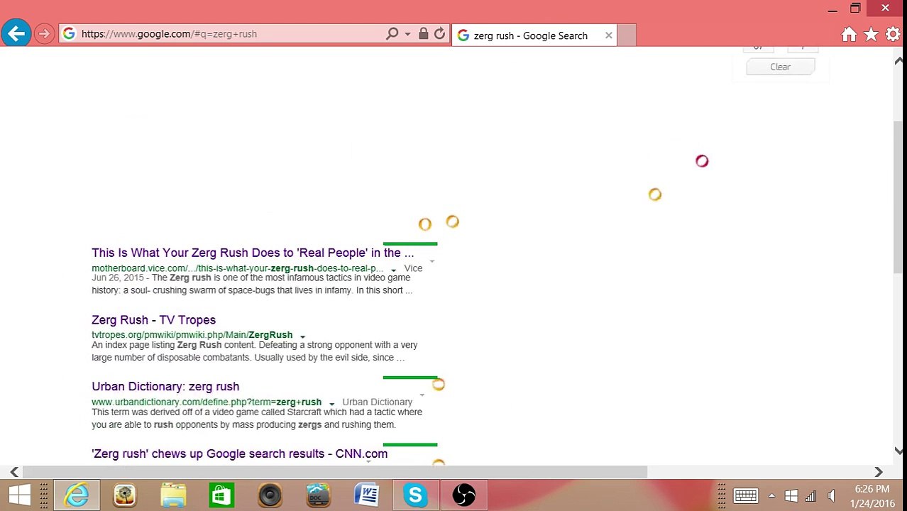Click the horizontal scrollbar right arrow
Image resolution: width=907 pixels, height=511 pixels.
(x=879, y=472)
